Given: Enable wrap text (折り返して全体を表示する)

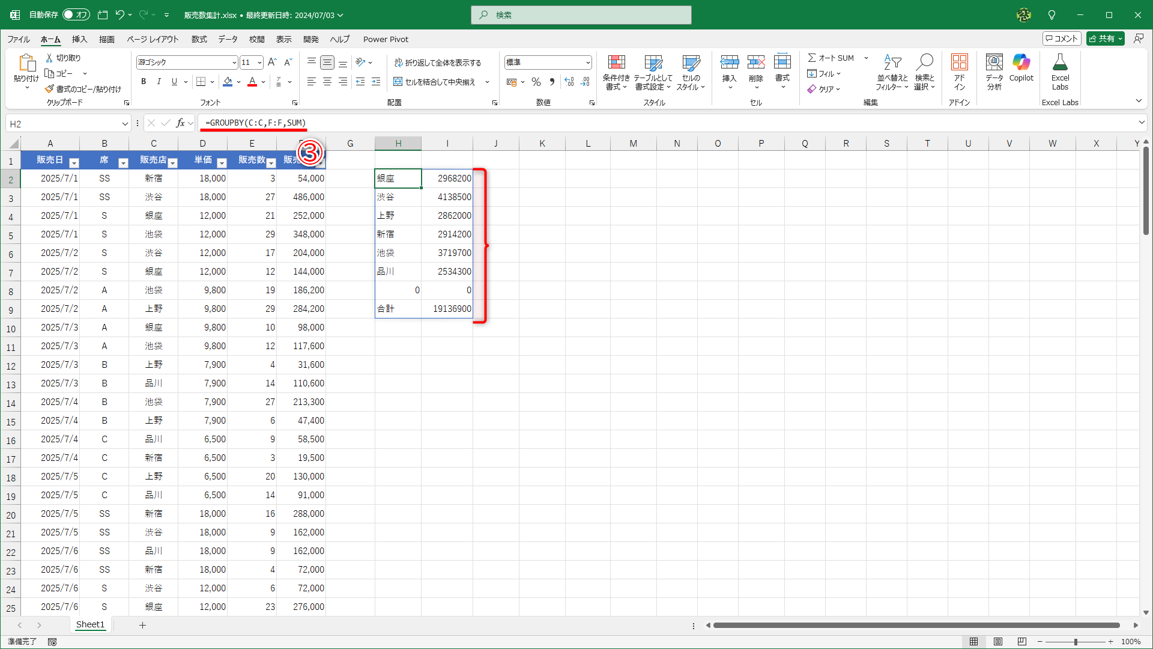Looking at the screenshot, I should click(x=439, y=62).
